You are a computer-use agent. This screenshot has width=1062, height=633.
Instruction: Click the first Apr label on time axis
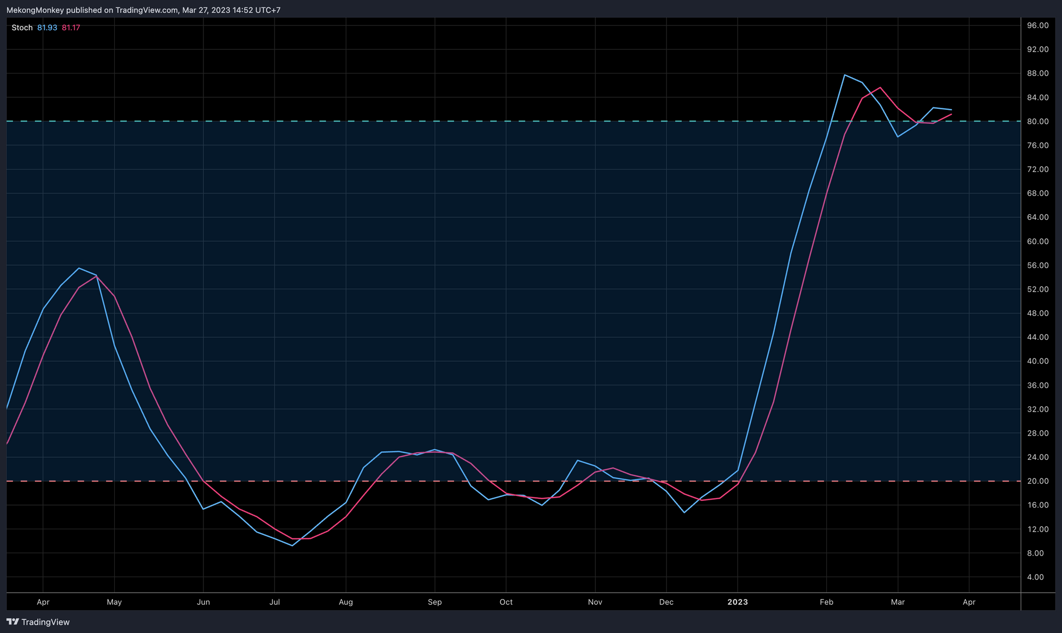tap(43, 602)
